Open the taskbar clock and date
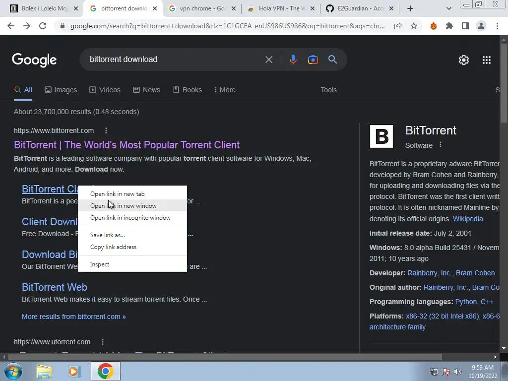Image resolution: width=508 pixels, height=381 pixels. pyautogui.click(x=482, y=372)
